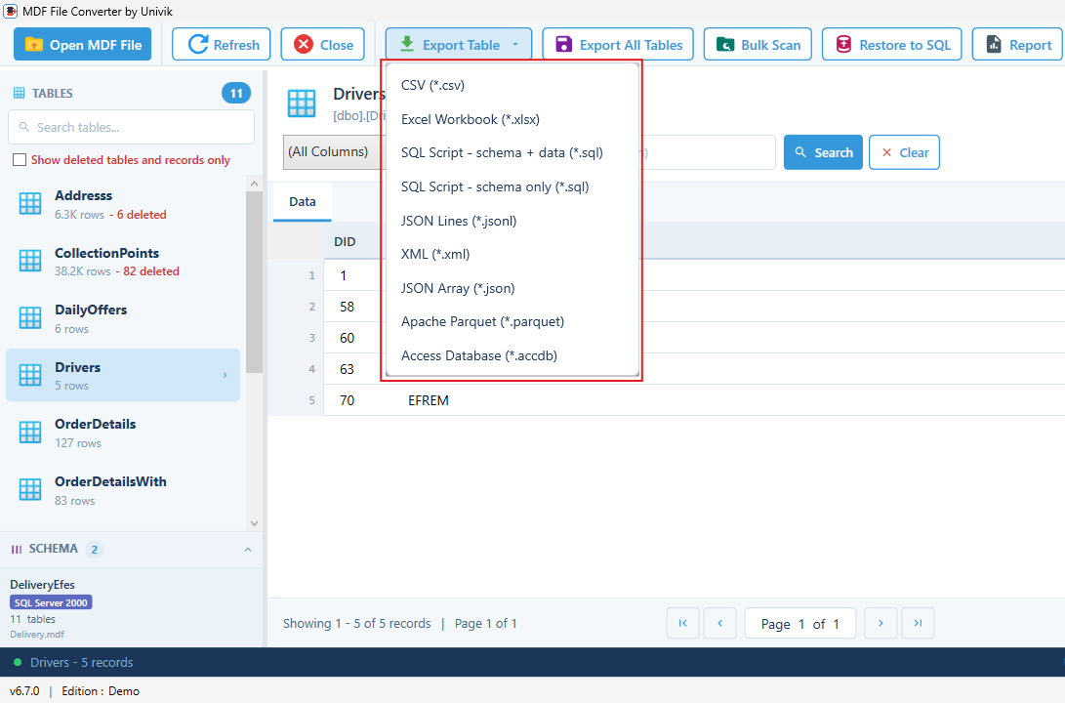
Task: Enable Show deleted tables and records only
Action: click(x=20, y=159)
